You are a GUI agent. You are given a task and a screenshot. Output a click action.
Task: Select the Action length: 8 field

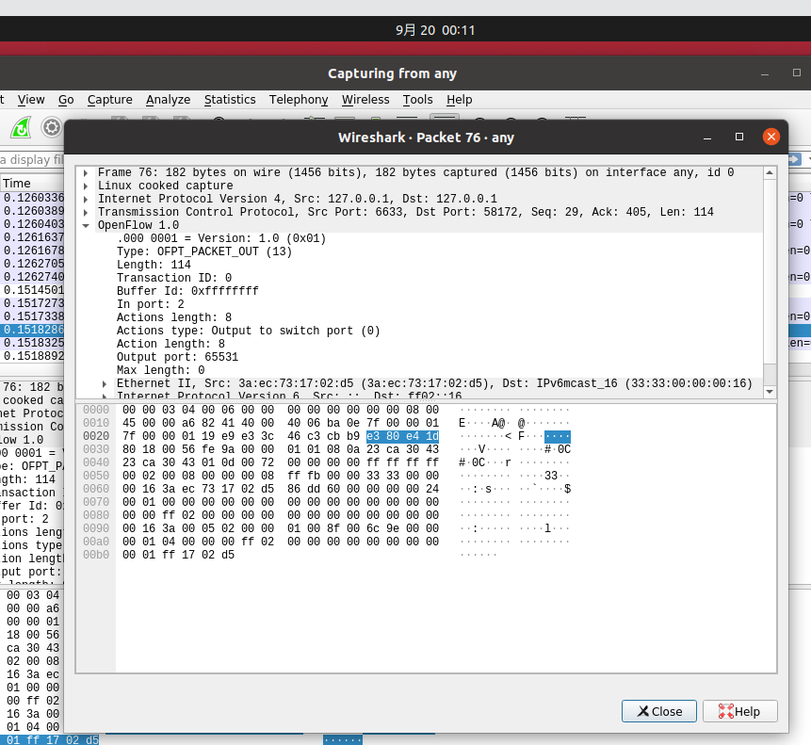point(170,344)
